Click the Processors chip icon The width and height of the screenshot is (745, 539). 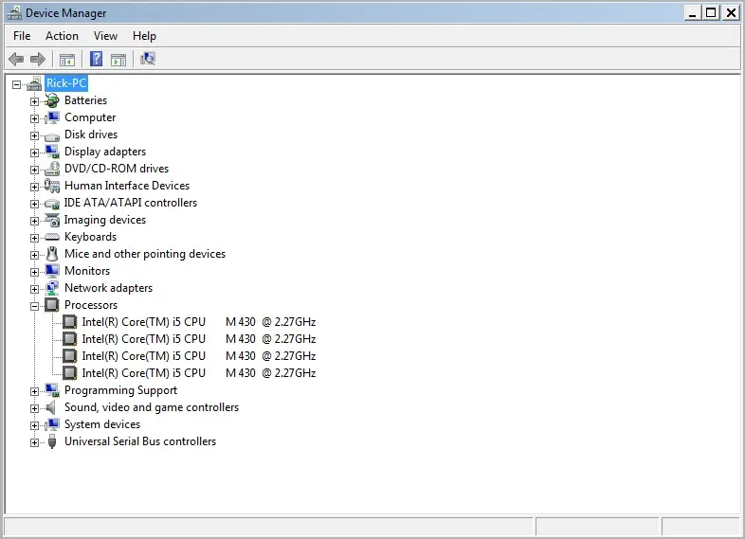(x=52, y=305)
